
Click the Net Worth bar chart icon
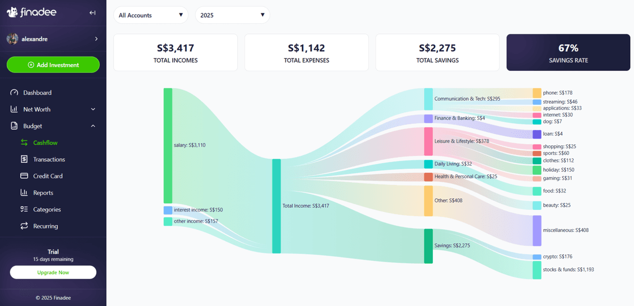[x=14, y=109]
